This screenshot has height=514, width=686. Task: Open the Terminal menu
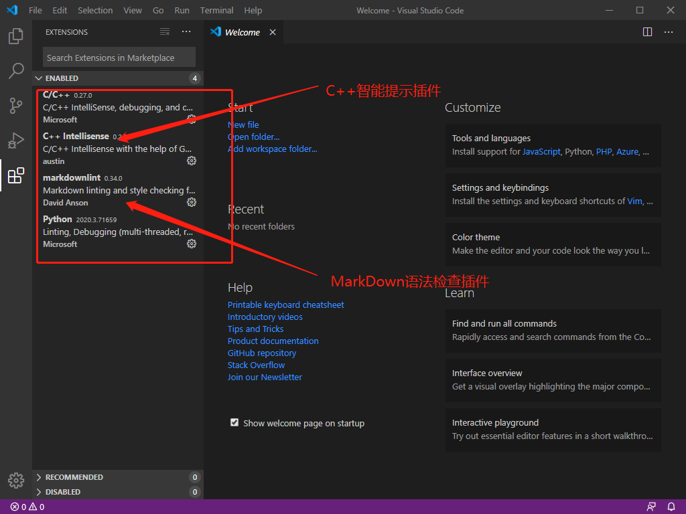216,10
